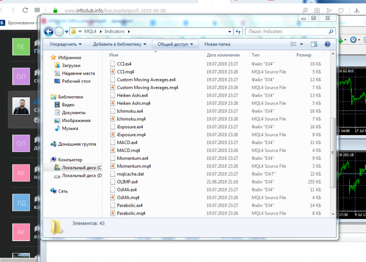Screen dimensions: 366x262
Task: Select Momentum.mq4 file
Action: (x=134, y=166)
